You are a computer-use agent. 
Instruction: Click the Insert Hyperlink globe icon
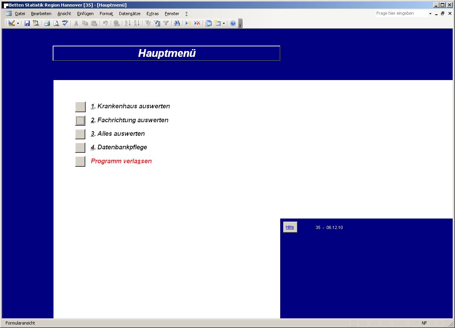tap(116, 24)
